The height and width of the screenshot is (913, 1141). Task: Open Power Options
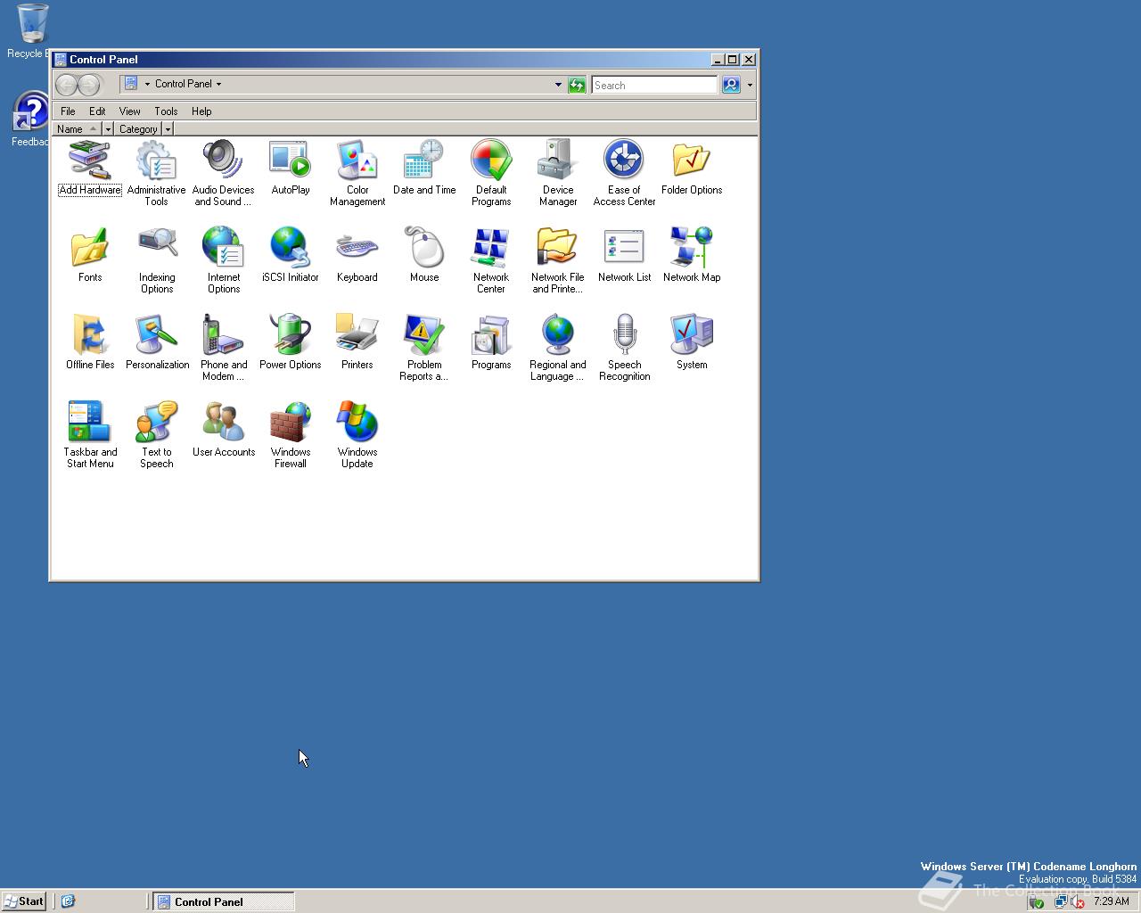[x=291, y=342]
